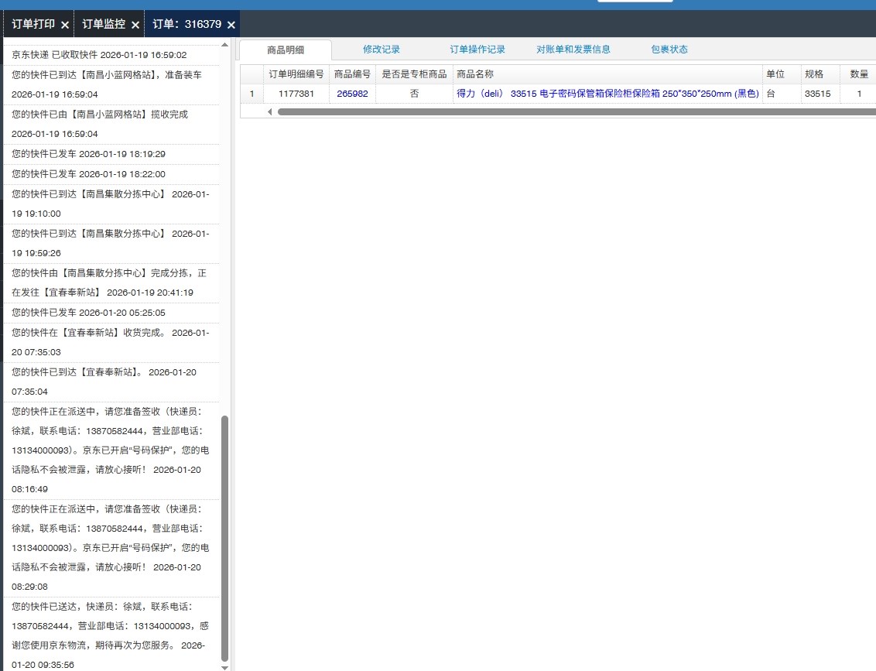Close the 订单监控 tab
This screenshot has width=876, height=671.
click(x=135, y=25)
